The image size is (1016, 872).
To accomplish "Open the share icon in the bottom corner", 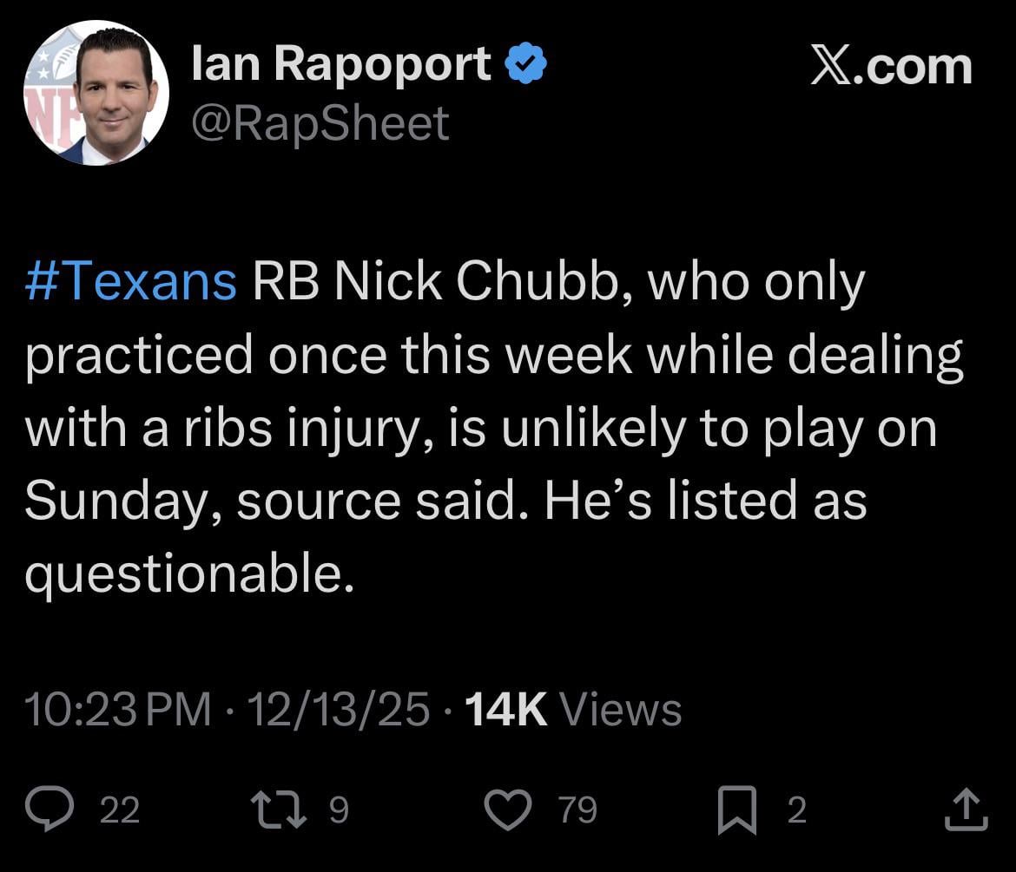I will pos(967,809).
